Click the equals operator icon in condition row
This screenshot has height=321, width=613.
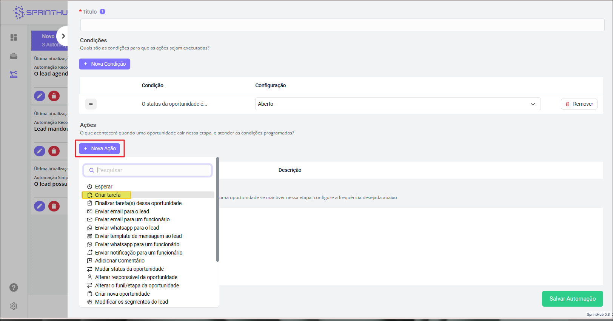point(91,104)
